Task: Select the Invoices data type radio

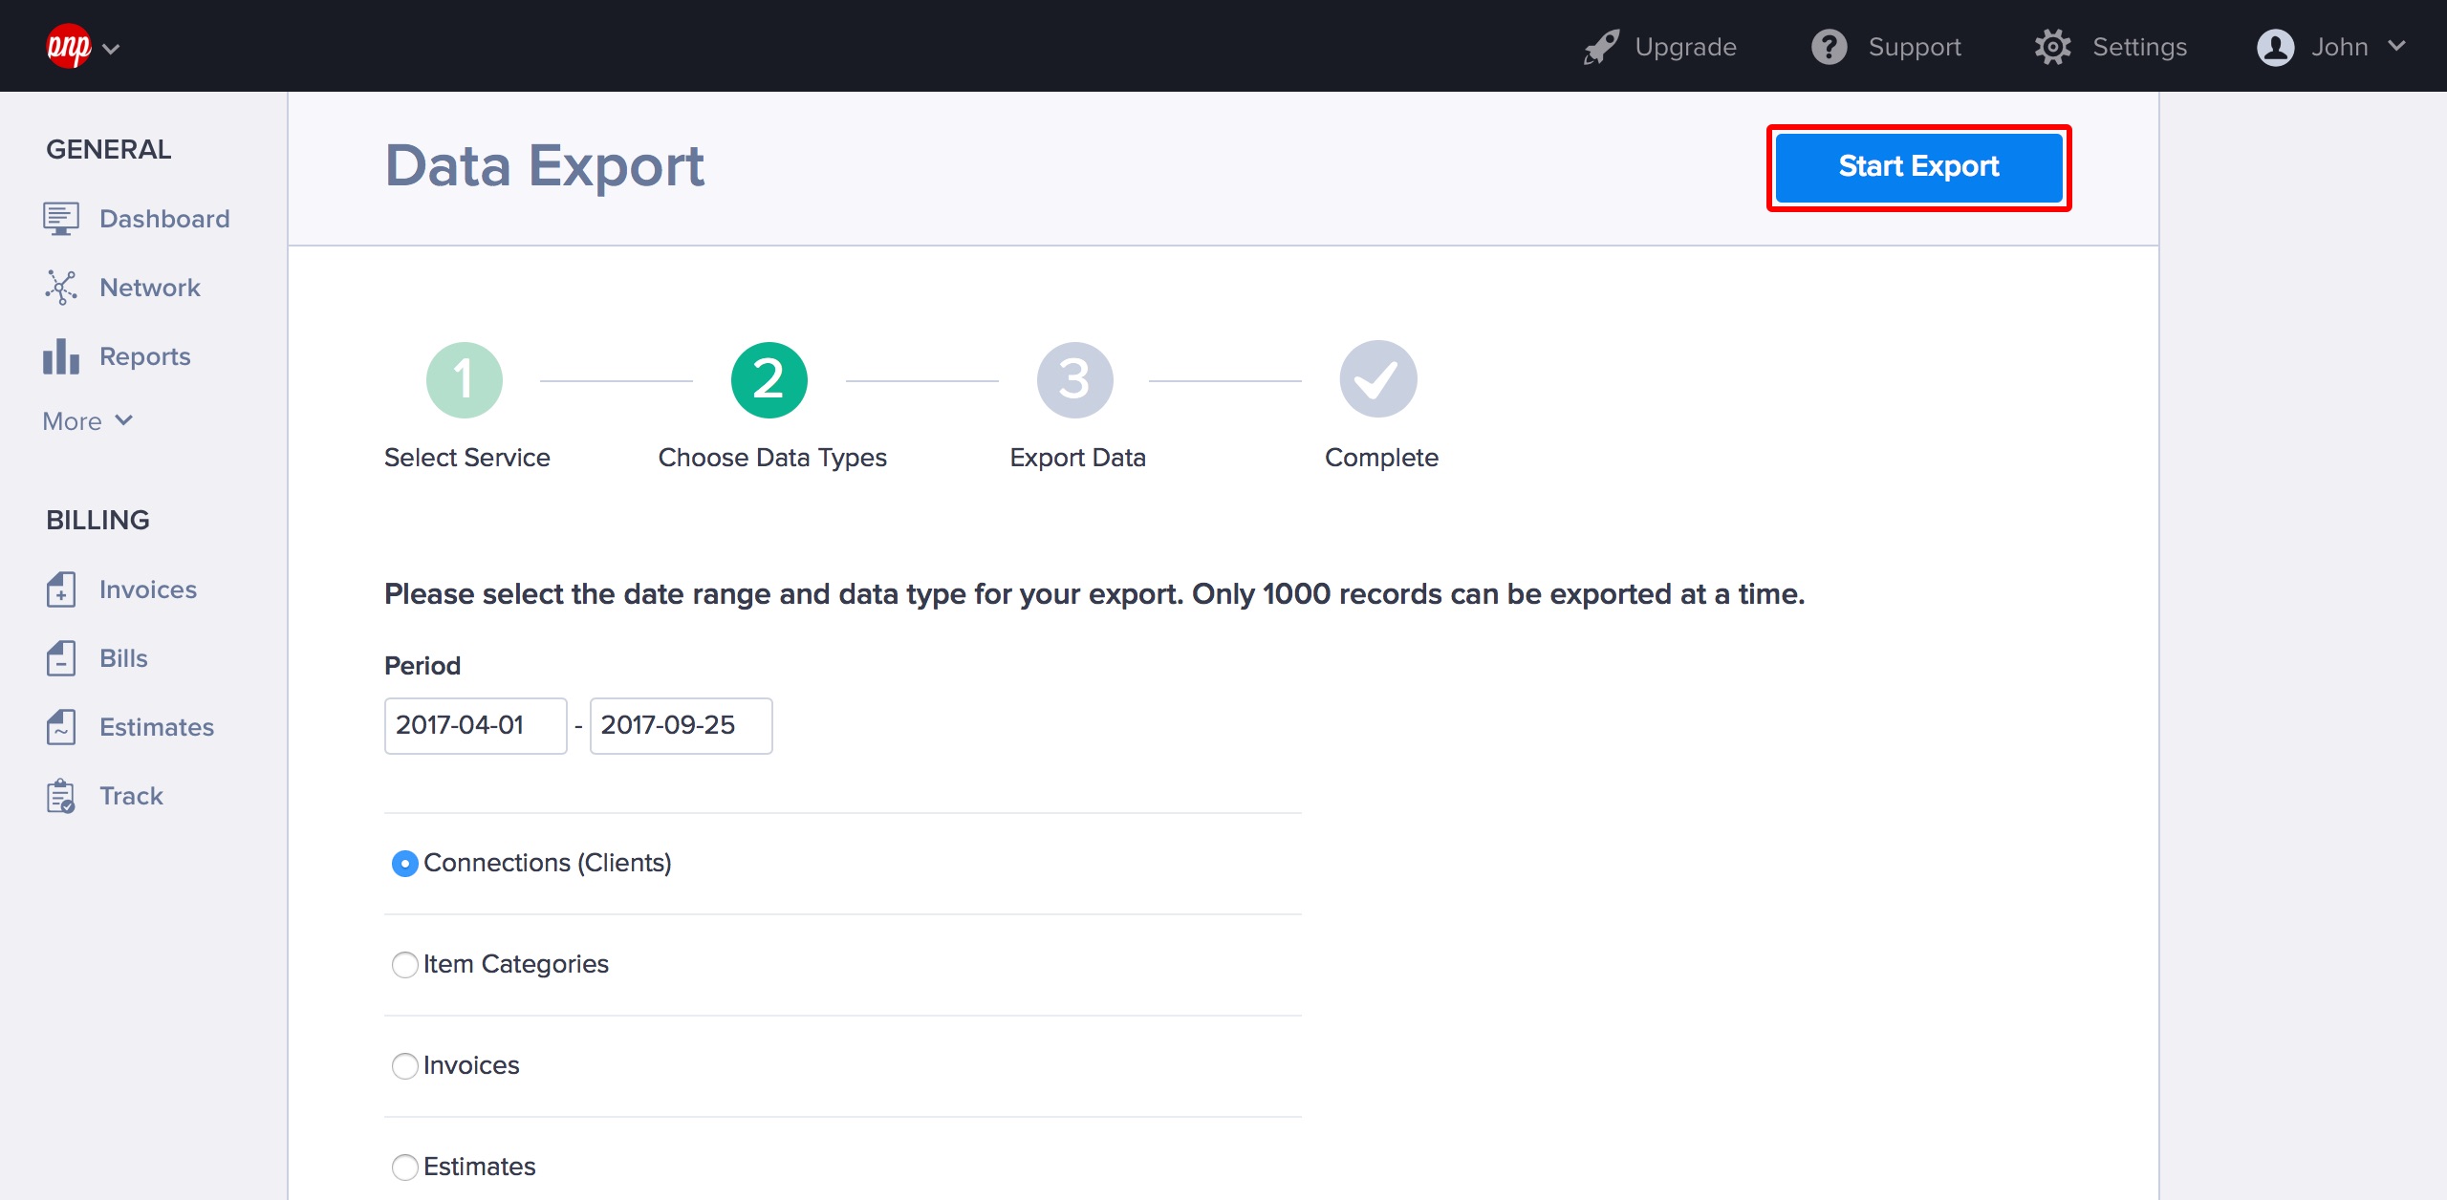Action: click(405, 1065)
